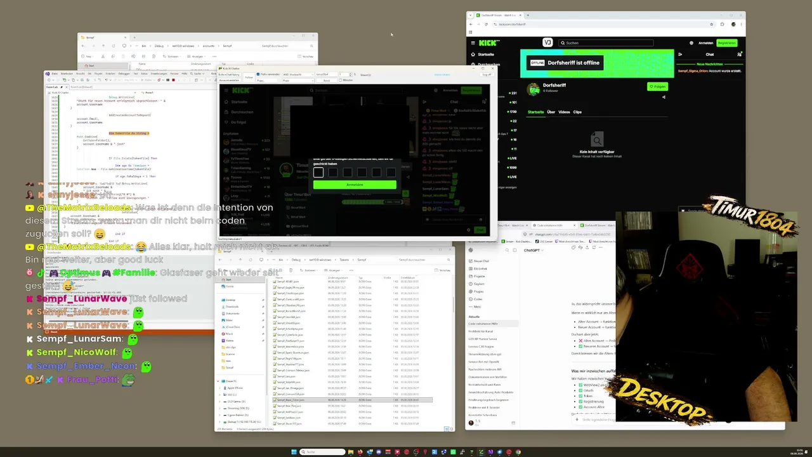Toggle the Minuten checkbox in Kick chatter
The width and height of the screenshot is (812, 457).
tap(341, 81)
